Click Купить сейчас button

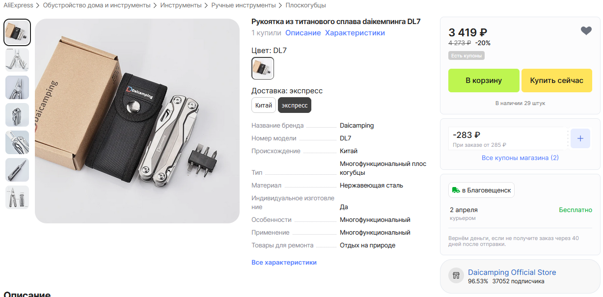[x=556, y=81]
